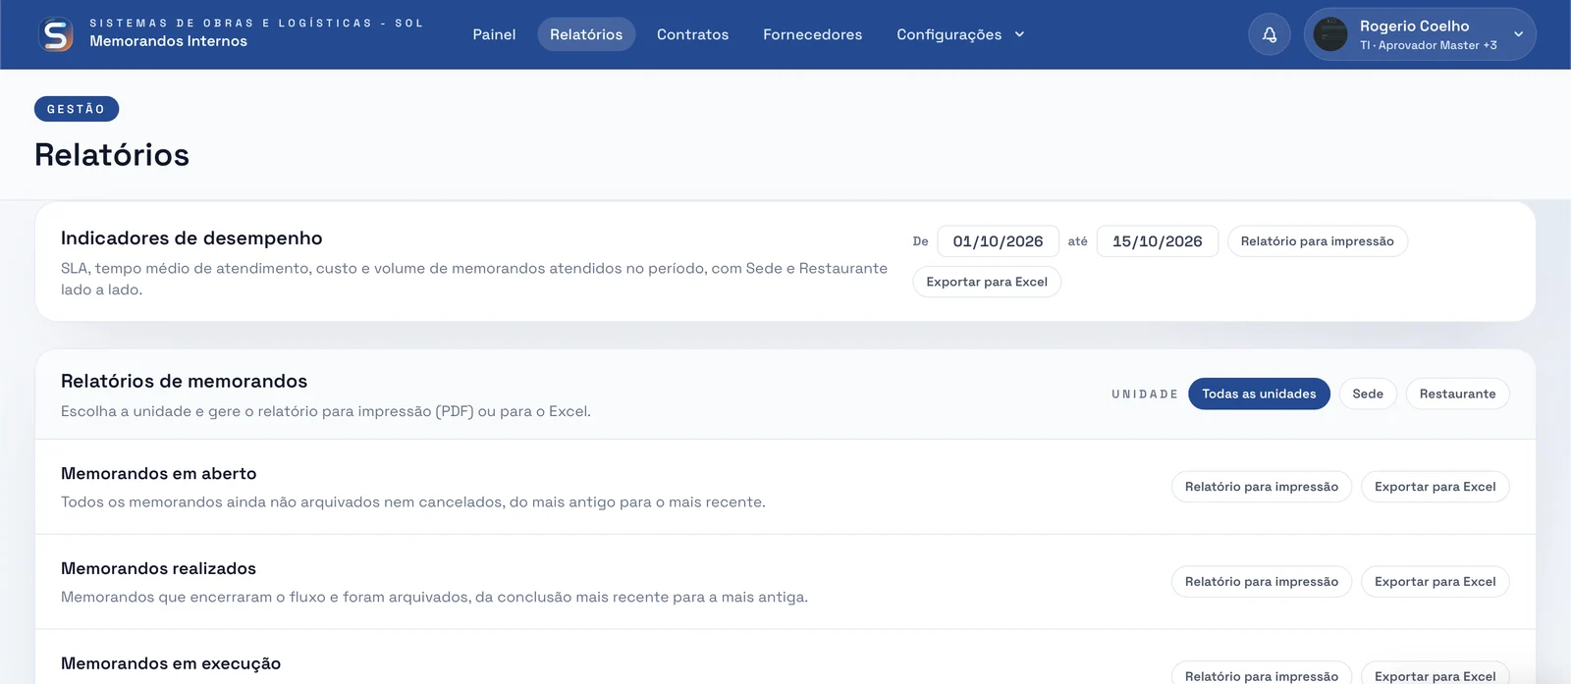The height and width of the screenshot is (684, 1571).
Task: Click the Relatórios de memorandos heading
Action: (x=184, y=381)
